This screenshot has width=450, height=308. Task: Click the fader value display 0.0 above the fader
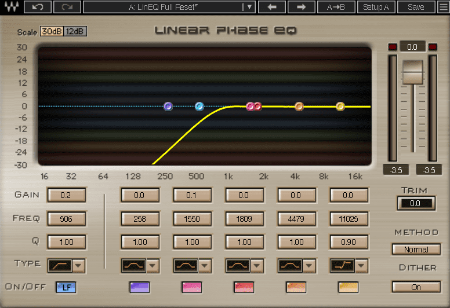click(x=412, y=47)
